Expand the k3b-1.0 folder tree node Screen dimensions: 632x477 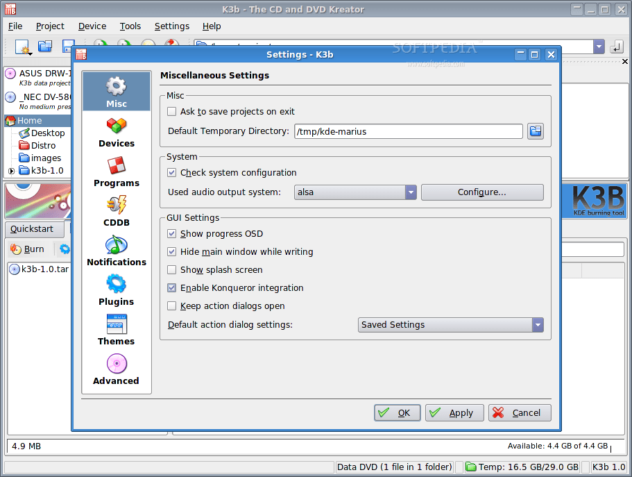pyautogui.click(x=11, y=171)
